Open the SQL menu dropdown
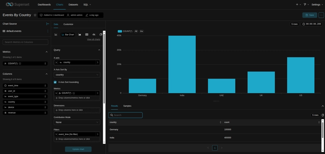 click(87, 4)
